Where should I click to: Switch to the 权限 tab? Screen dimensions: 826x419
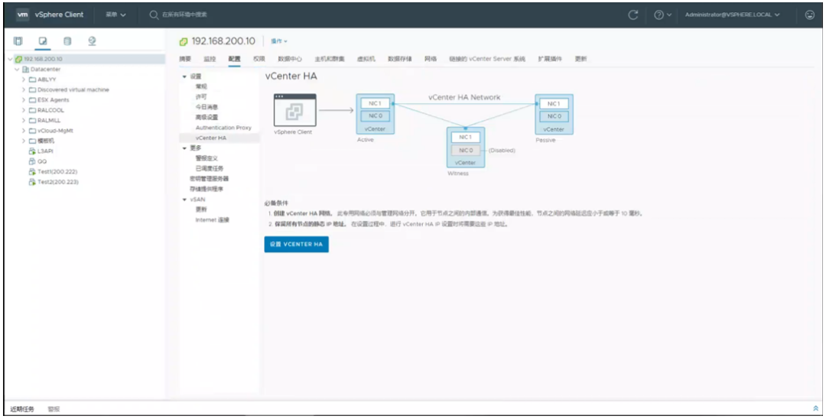(x=259, y=59)
